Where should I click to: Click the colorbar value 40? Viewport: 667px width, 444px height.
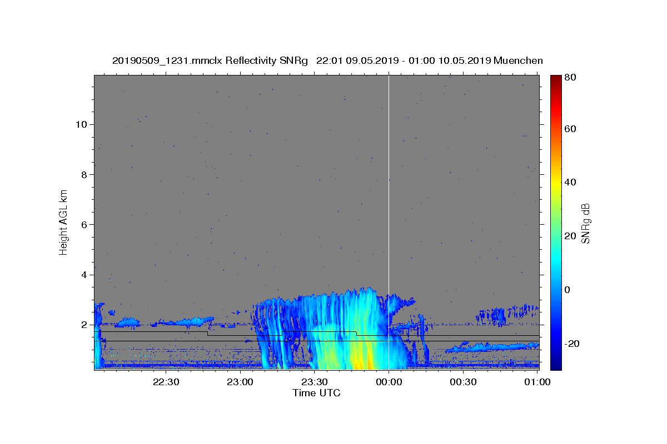click(x=570, y=182)
